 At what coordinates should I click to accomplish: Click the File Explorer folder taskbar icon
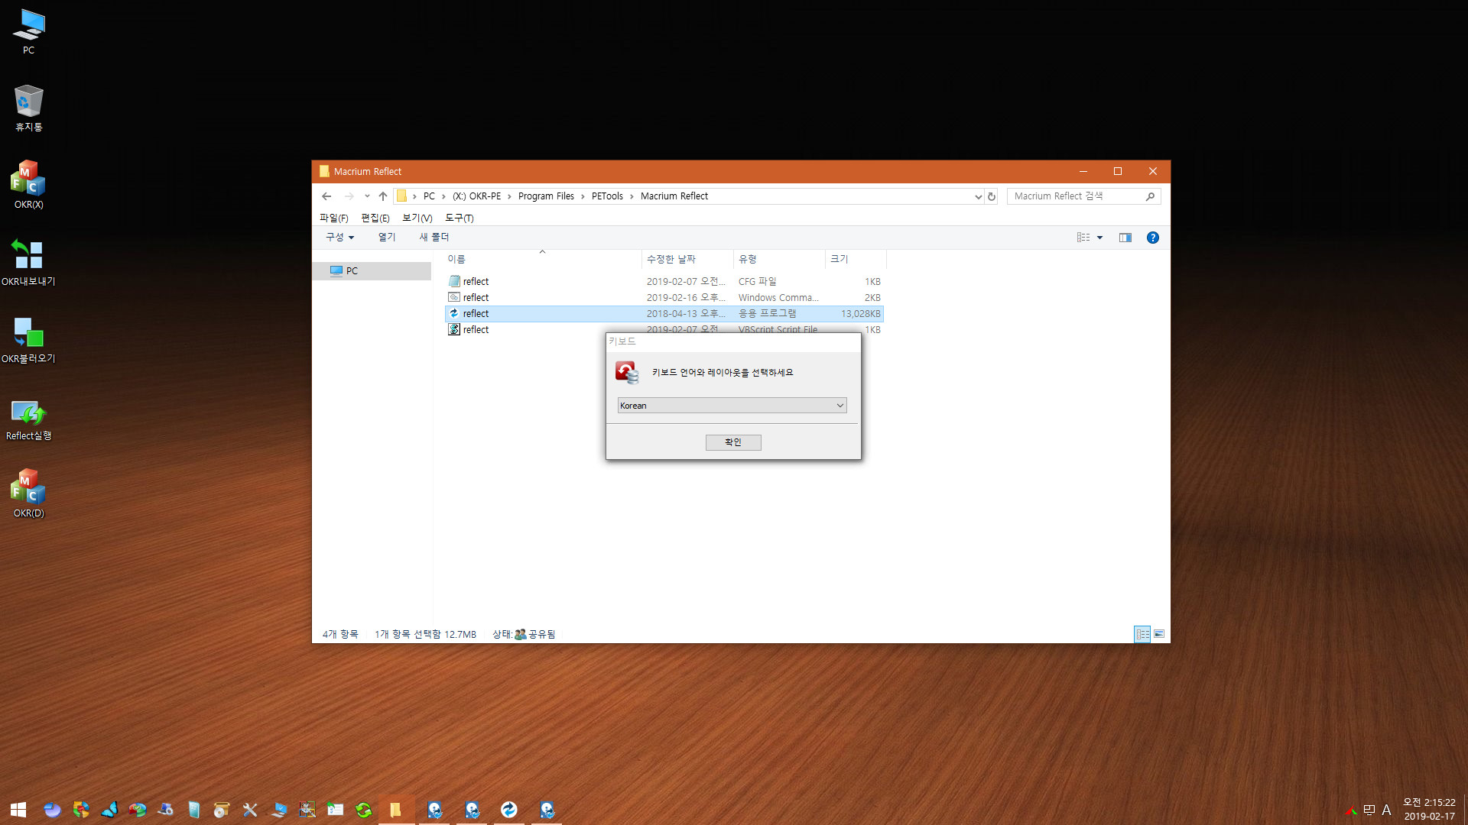pyautogui.click(x=395, y=810)
